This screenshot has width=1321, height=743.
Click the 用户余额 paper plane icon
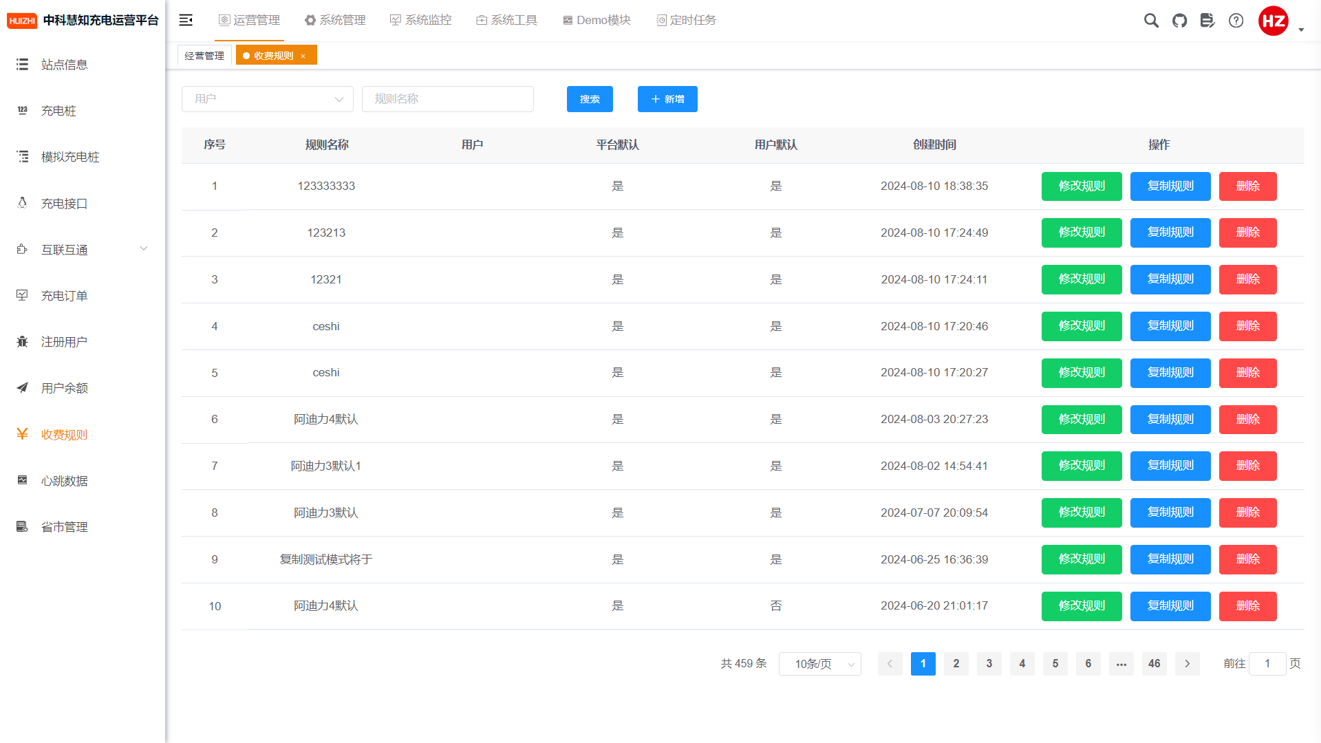(23, 388)
